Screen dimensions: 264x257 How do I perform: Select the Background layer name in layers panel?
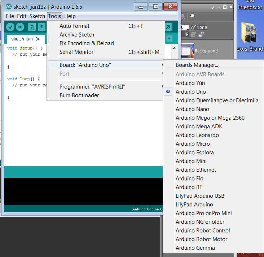pyautogui.click(x=206, y=51)
